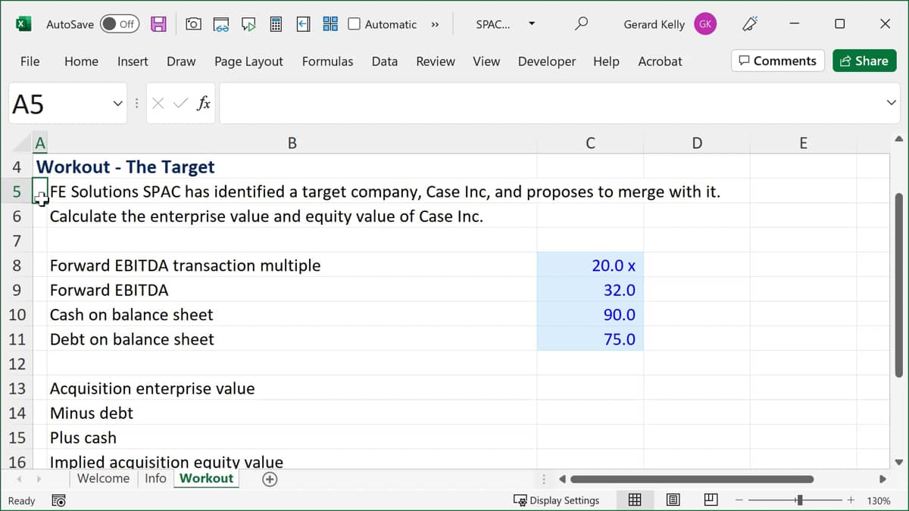The image size is (909, 511).
Task: Click the Comments button
Action: [778, 61]
